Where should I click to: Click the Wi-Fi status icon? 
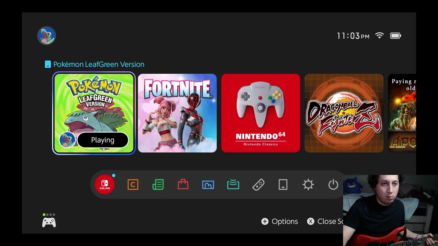click(379, 36)
